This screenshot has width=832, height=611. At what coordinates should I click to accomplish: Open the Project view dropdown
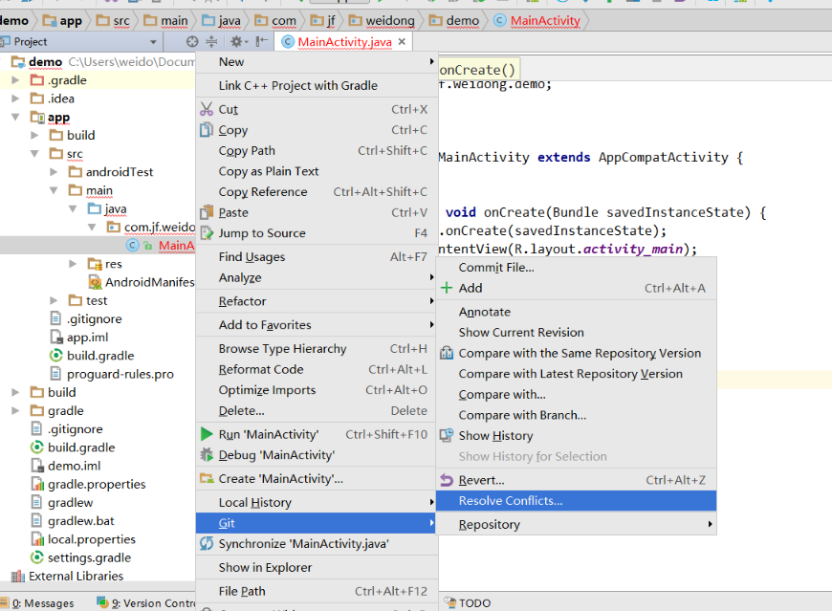point(153,42)
